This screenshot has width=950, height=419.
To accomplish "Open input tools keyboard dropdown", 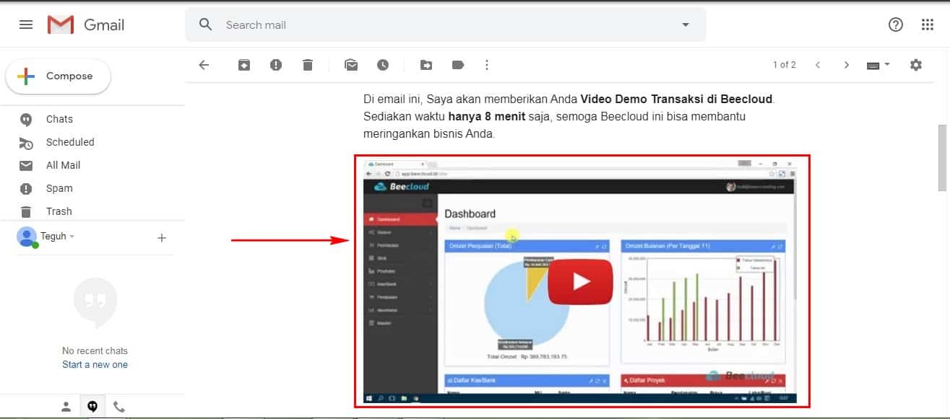I will 878,65.
